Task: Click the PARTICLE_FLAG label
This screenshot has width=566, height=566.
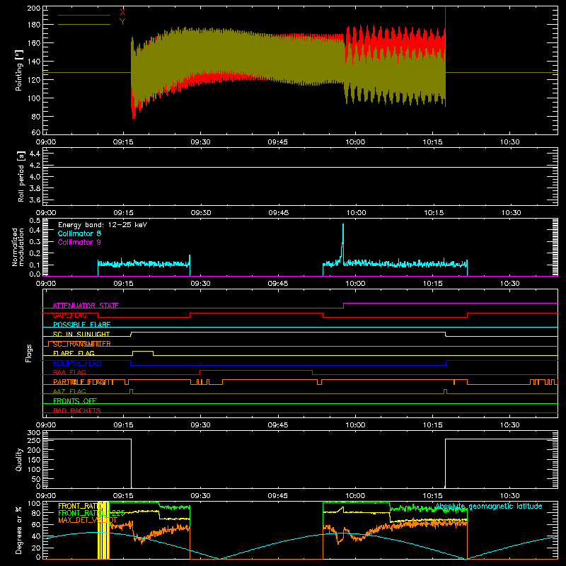Action: coord(83,382)
